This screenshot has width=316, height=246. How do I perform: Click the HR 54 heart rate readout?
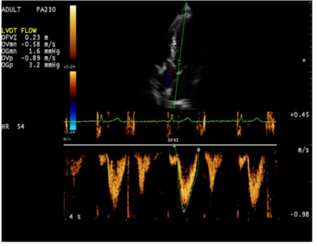coord(13,127)
